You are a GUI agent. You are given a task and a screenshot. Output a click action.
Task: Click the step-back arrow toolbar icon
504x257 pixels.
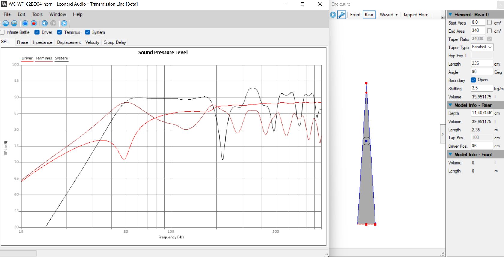[45, 23]
